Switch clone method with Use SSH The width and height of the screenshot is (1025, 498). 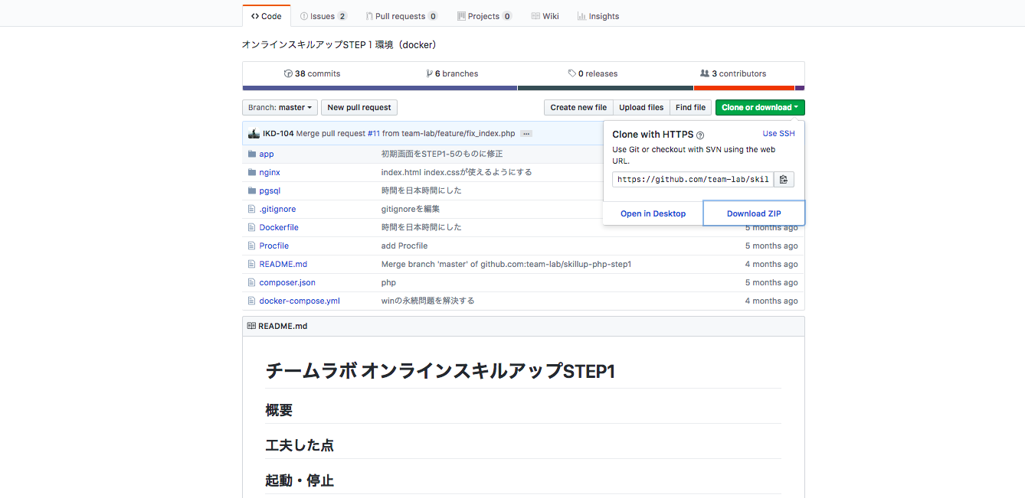point(778,133)
